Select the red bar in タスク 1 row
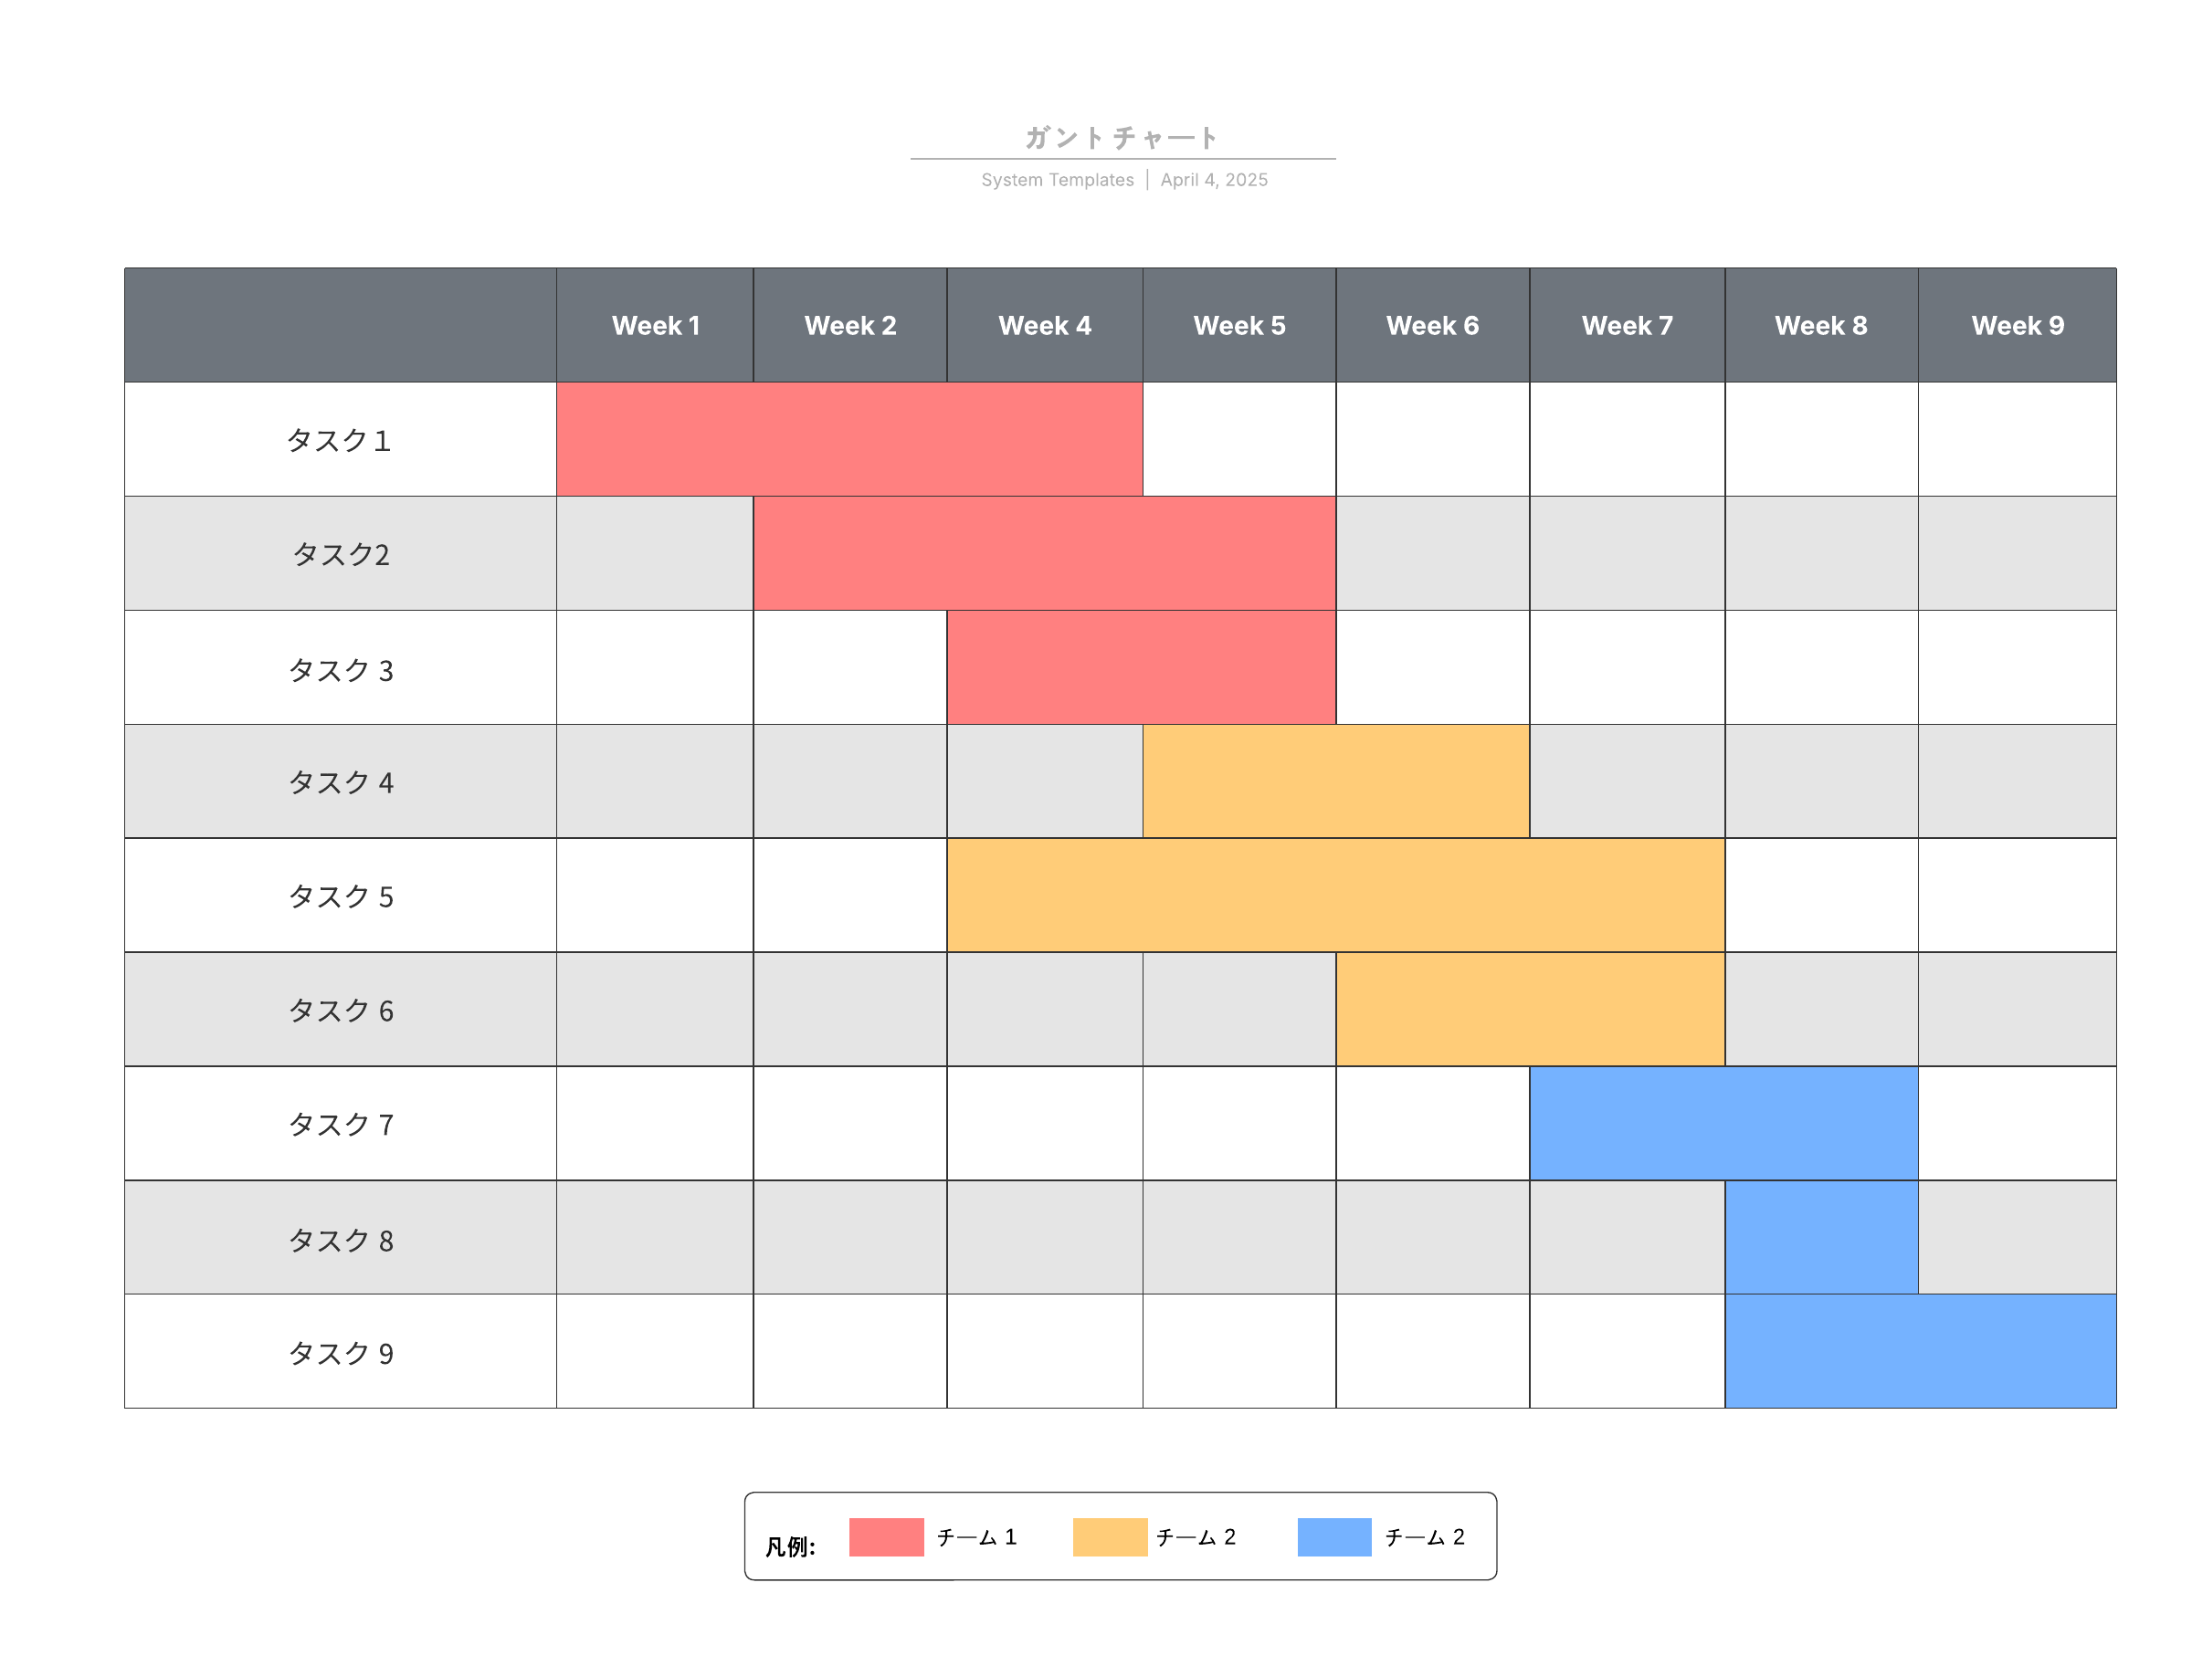This screenshot has height=1656, width=2192. tap(849, 439)
